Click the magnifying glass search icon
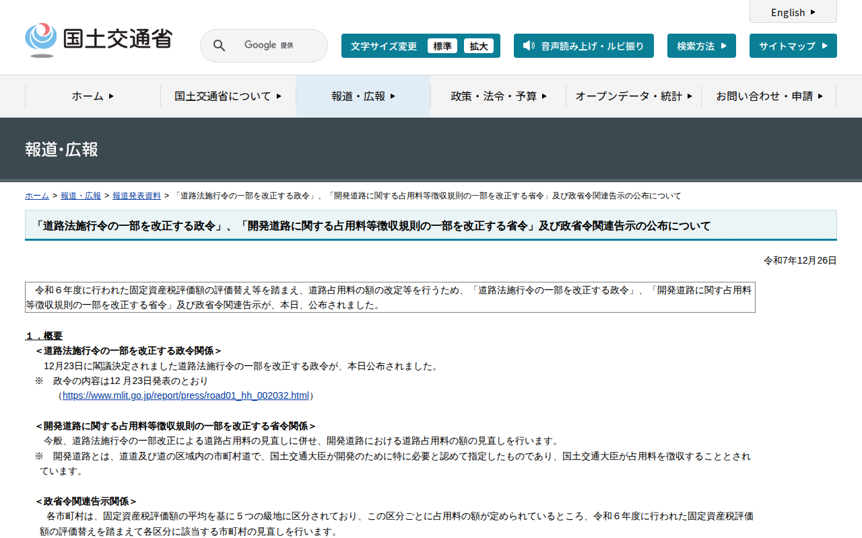The image size is (862, 538). (219, 46)
